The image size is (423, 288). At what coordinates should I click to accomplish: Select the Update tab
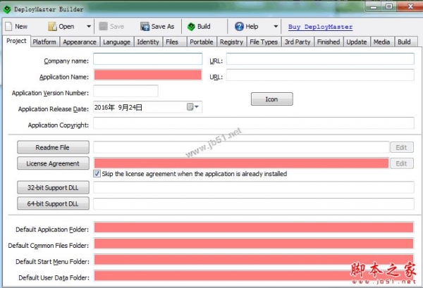tap(357, 42)
